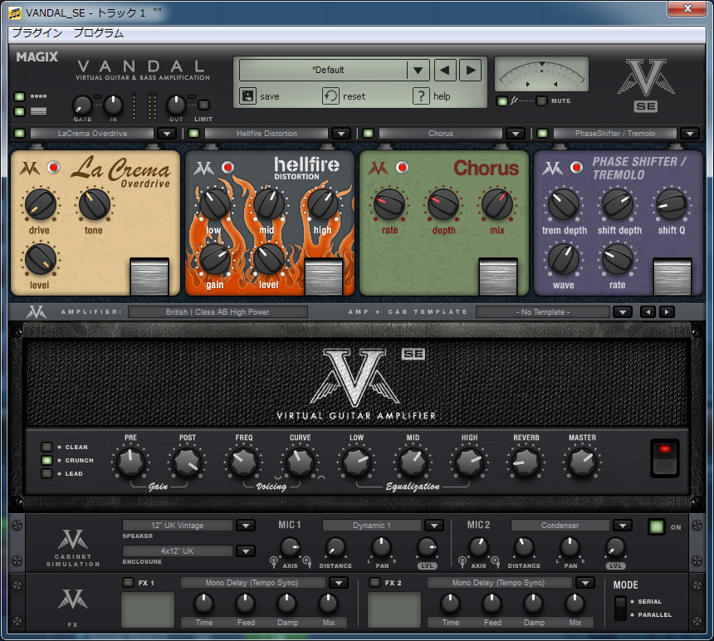The width and height of the screenshot is (714, 641).
Task: Click the Phase Shifter footswitch
Action: tap(672, 276)
